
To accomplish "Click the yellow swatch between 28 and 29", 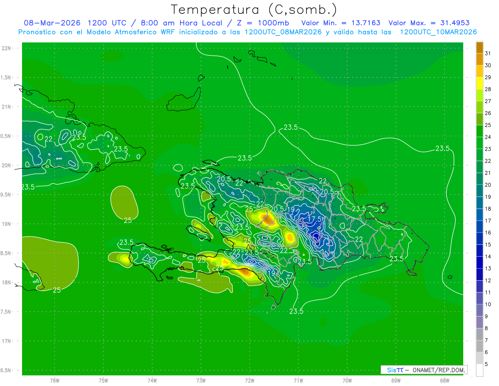I will [x=479, y=83].
